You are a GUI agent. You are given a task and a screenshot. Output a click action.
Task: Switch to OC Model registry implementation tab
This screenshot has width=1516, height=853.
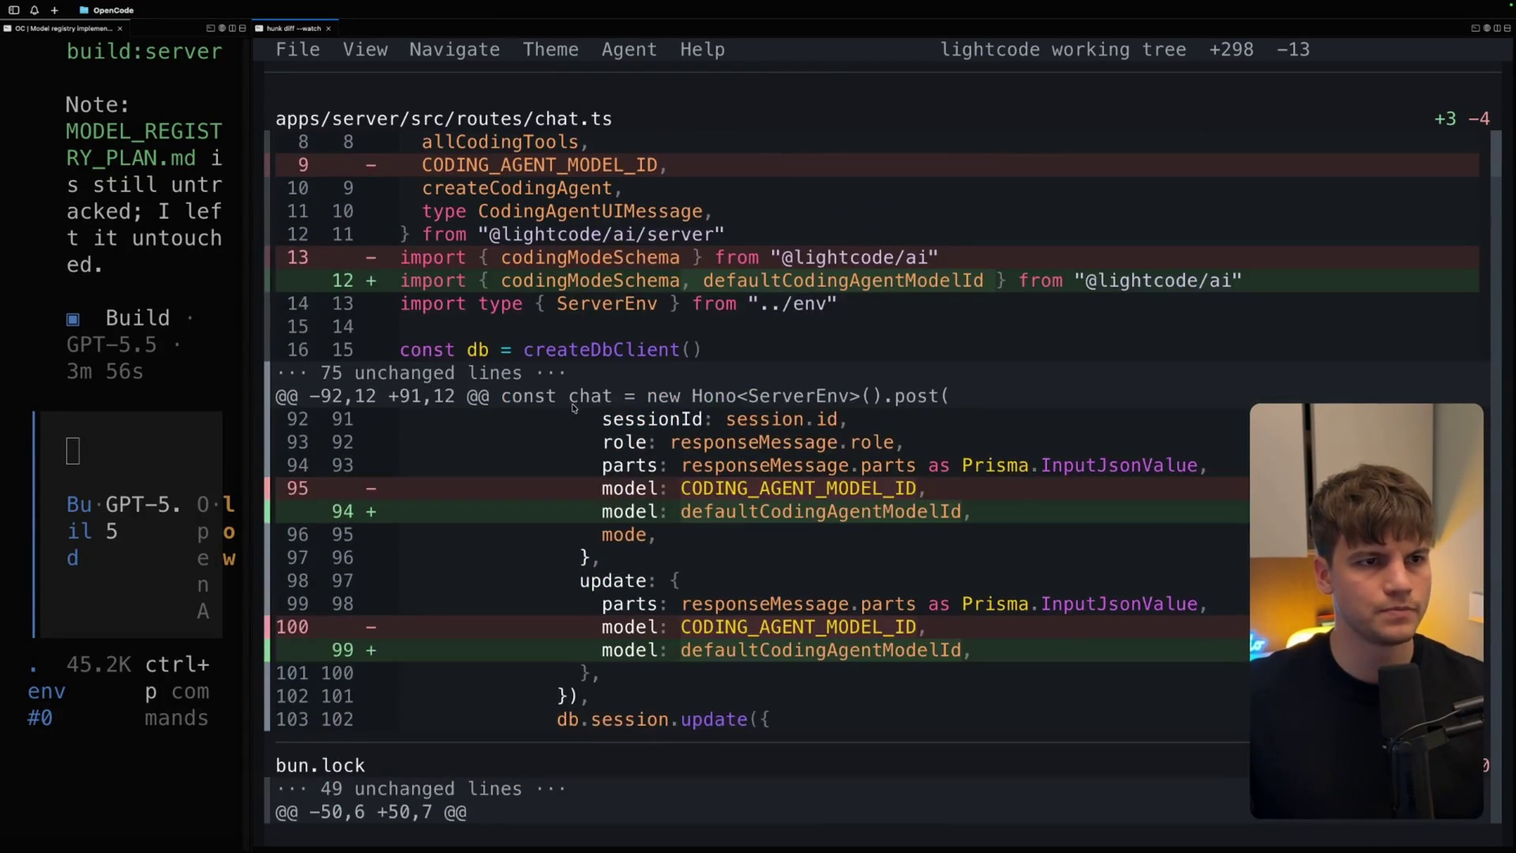click(x=63, y=28)
